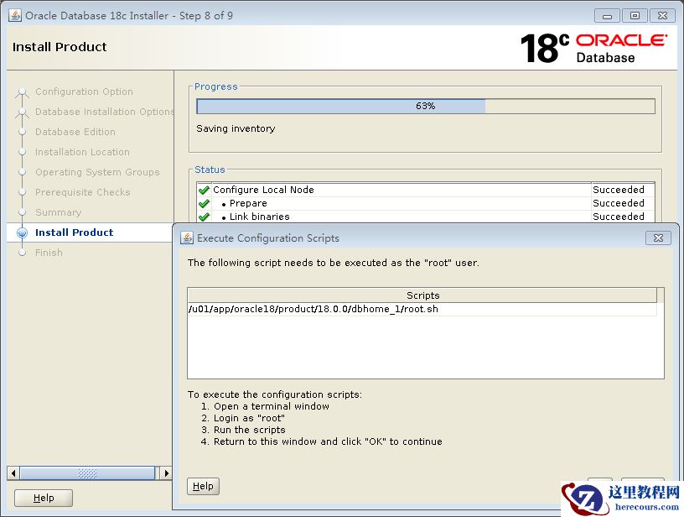This screenshot has height=517, width=684.
Task: Select the Database Installation Options step
Action: (105, 112)
